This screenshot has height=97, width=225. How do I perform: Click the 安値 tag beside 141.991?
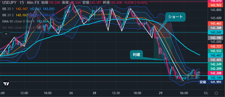[203, 82]
